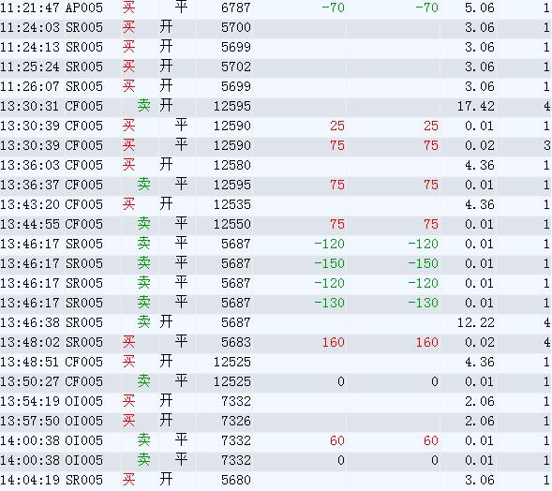Select the 11:21:47 AP005 trade row
The image size is (552, 491).
point(276,7)
